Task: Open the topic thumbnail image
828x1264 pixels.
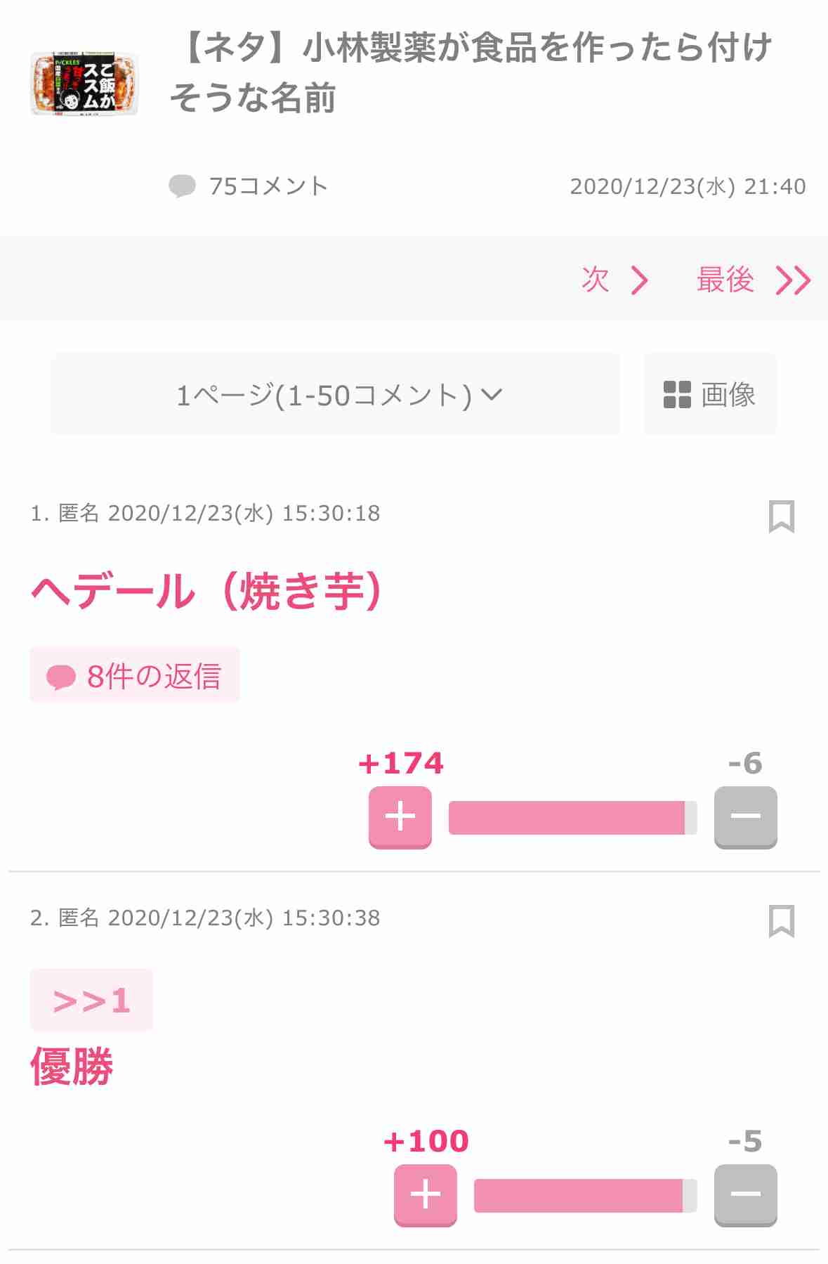Action: coord(84,83)
